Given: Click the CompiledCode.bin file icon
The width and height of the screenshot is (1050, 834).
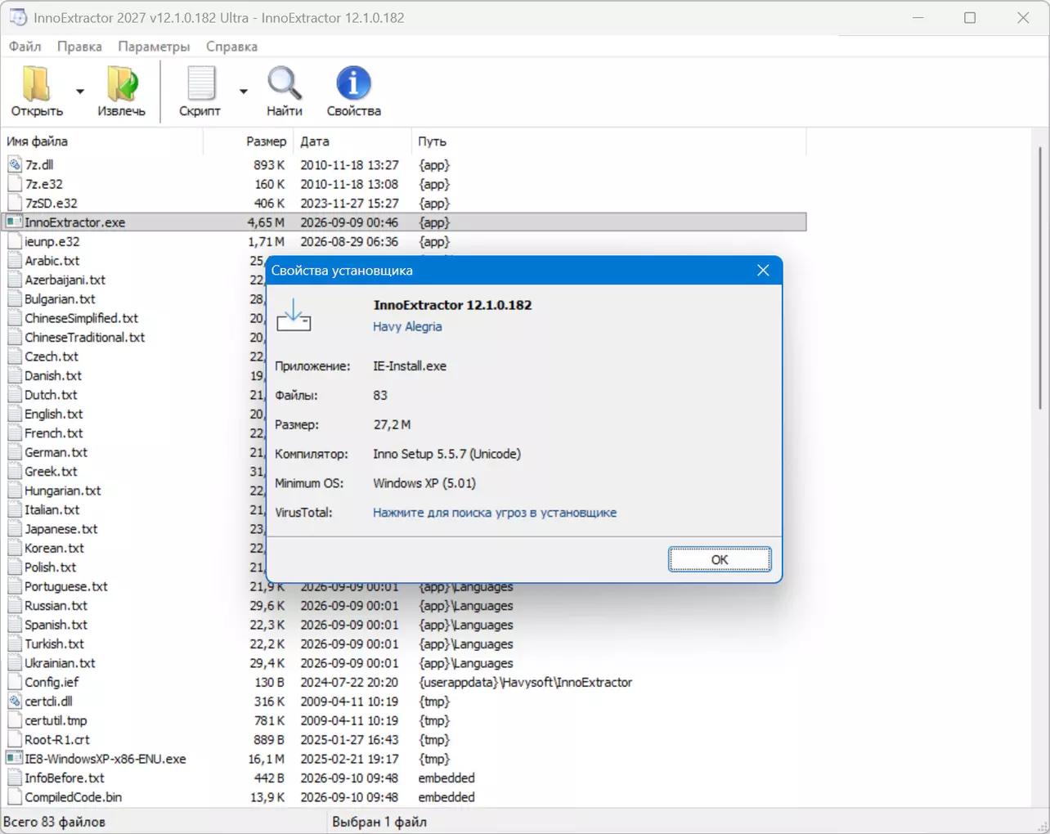Looking at the screenshot, I should (15, 797).
